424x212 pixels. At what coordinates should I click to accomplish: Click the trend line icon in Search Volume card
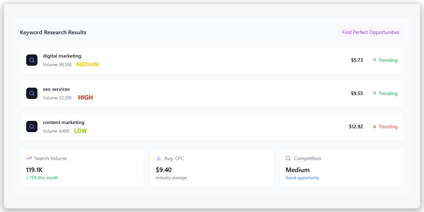[x=29, y=158]
